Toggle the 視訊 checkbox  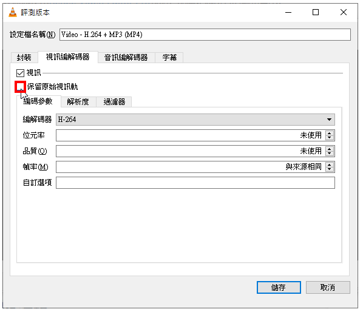click(x=21, y=73)
